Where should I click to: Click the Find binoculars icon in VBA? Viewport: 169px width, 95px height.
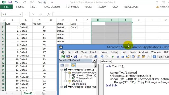pos(96,56)
